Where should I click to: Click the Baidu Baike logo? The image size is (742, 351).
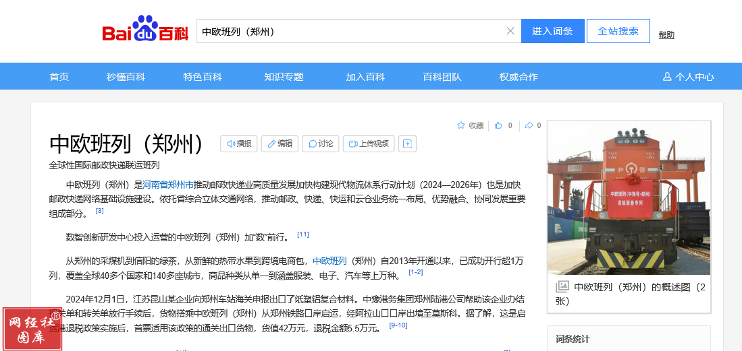click(144, 29)
